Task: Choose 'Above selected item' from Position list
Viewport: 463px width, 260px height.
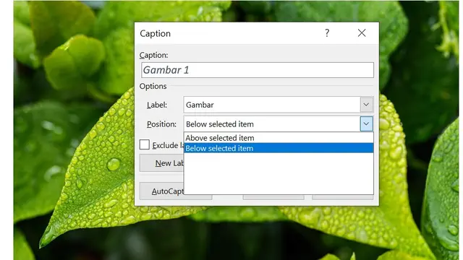Action: (x=279, y=138)
